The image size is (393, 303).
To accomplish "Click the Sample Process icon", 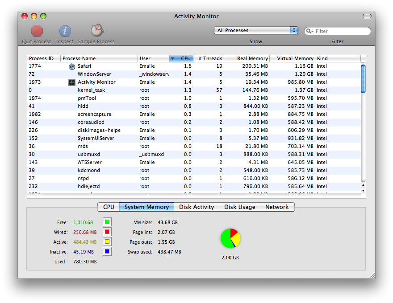I will (x=97, y=30).
